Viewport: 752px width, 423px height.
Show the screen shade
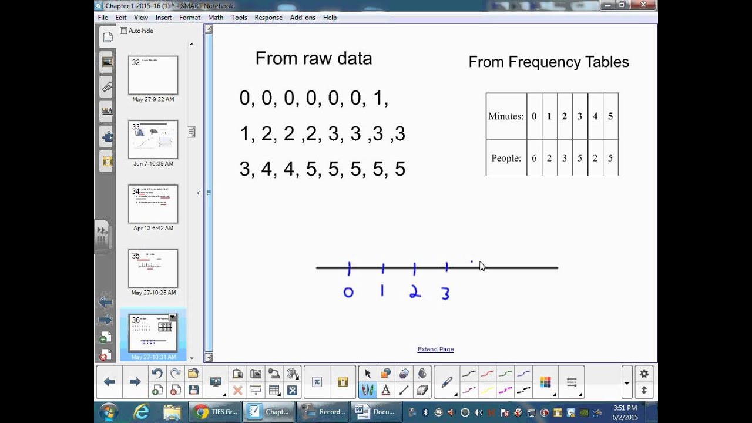pyautogui.click(x=256, y=390)
